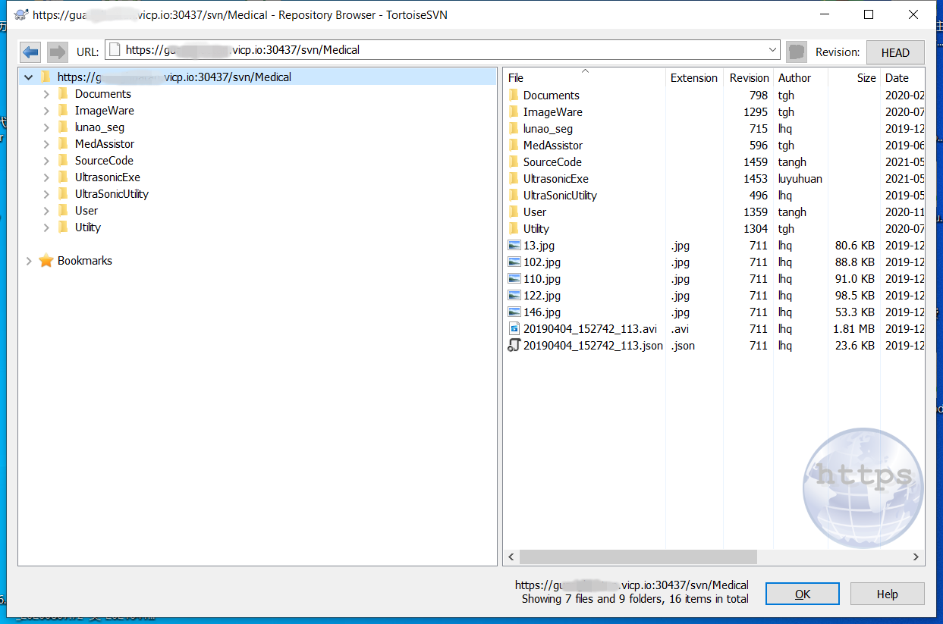Sort by the Date column header
943x624 pixels.
click(x=902, y=77)
